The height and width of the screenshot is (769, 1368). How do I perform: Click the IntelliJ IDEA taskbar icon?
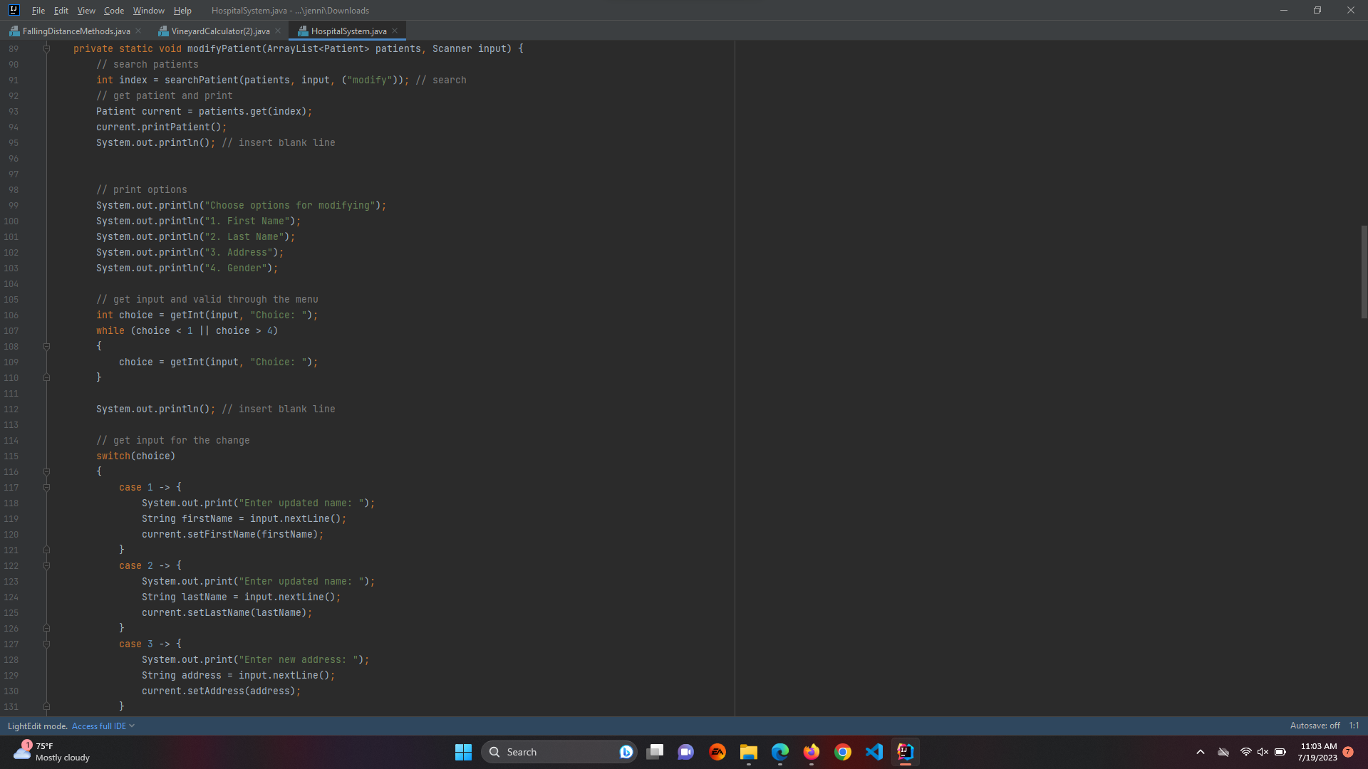[906, 752]
